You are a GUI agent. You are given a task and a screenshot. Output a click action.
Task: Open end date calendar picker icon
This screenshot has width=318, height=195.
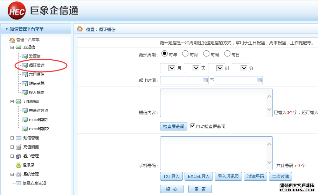[259, 80]
